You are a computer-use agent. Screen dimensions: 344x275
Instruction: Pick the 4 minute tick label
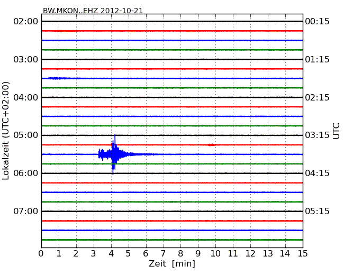(111, 253)
